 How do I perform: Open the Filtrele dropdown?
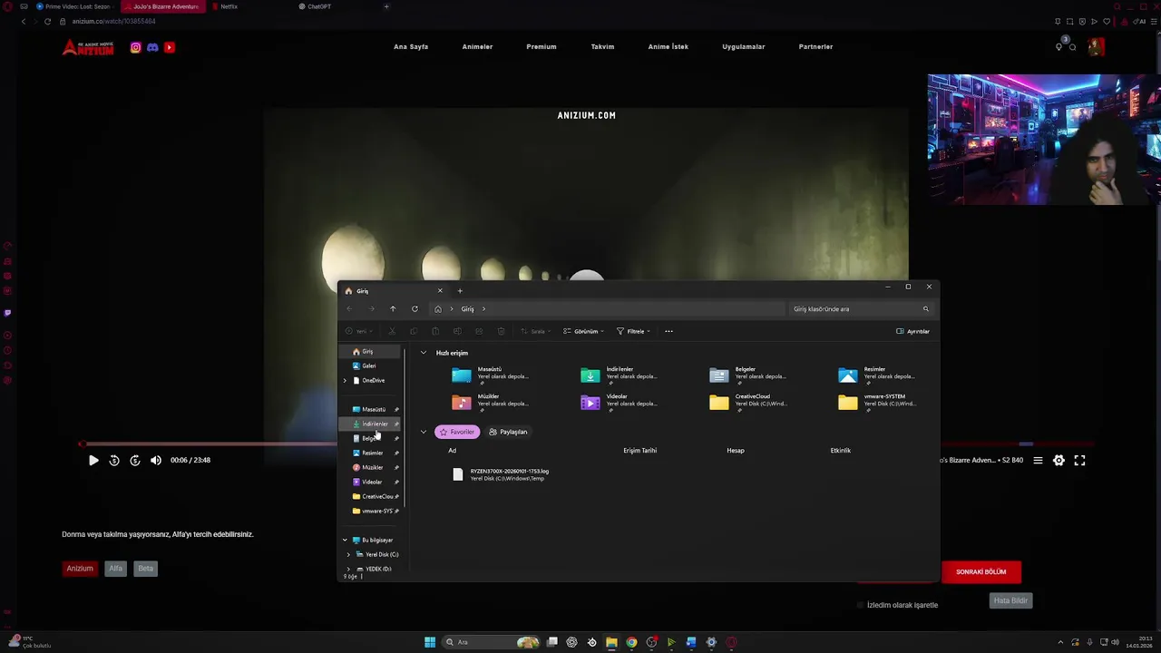click(x=633, y=331)
